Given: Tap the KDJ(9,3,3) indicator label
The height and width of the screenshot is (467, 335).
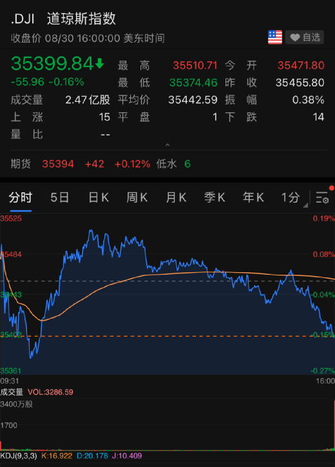Looking at the screenshot, I should point(19,455).
